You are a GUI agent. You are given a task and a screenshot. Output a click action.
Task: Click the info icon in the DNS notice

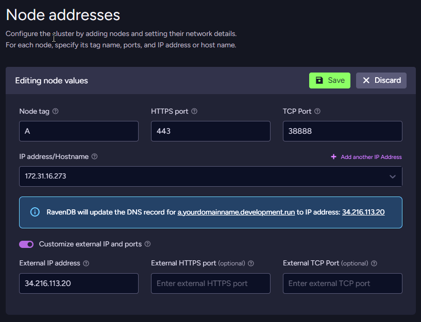tap(35, 212)
